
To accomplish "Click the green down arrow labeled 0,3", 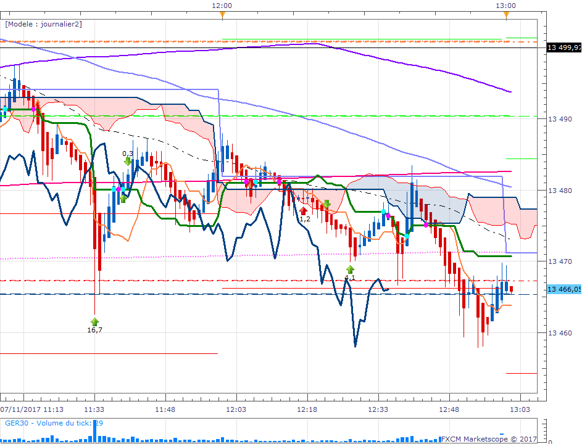I will pos(128,161).
